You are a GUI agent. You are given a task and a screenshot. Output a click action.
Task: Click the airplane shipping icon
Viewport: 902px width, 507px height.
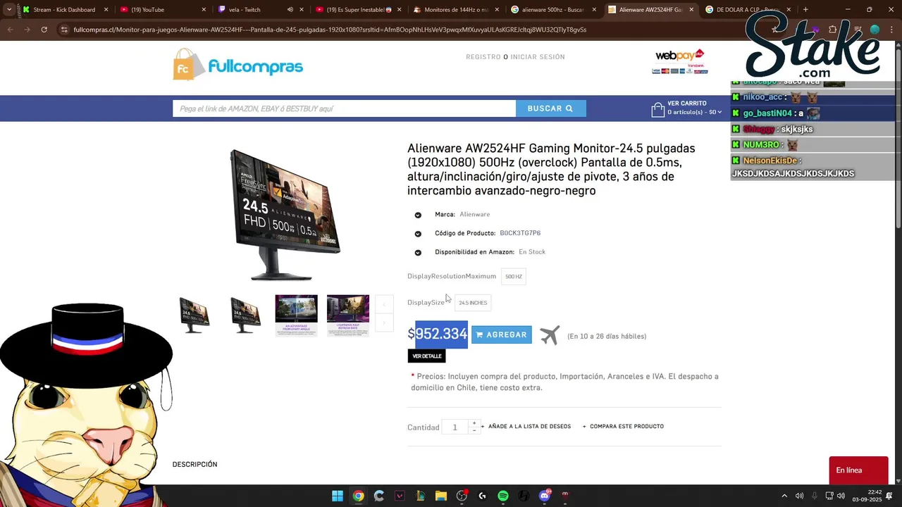click(550, 335)
